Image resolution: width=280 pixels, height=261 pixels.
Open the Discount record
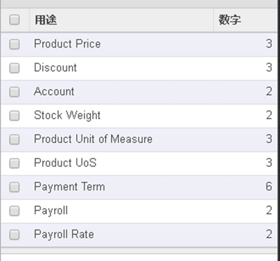(55, 68)
